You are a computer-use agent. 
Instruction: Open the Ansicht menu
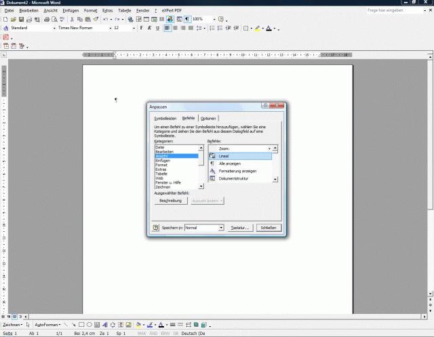[50, 11]
